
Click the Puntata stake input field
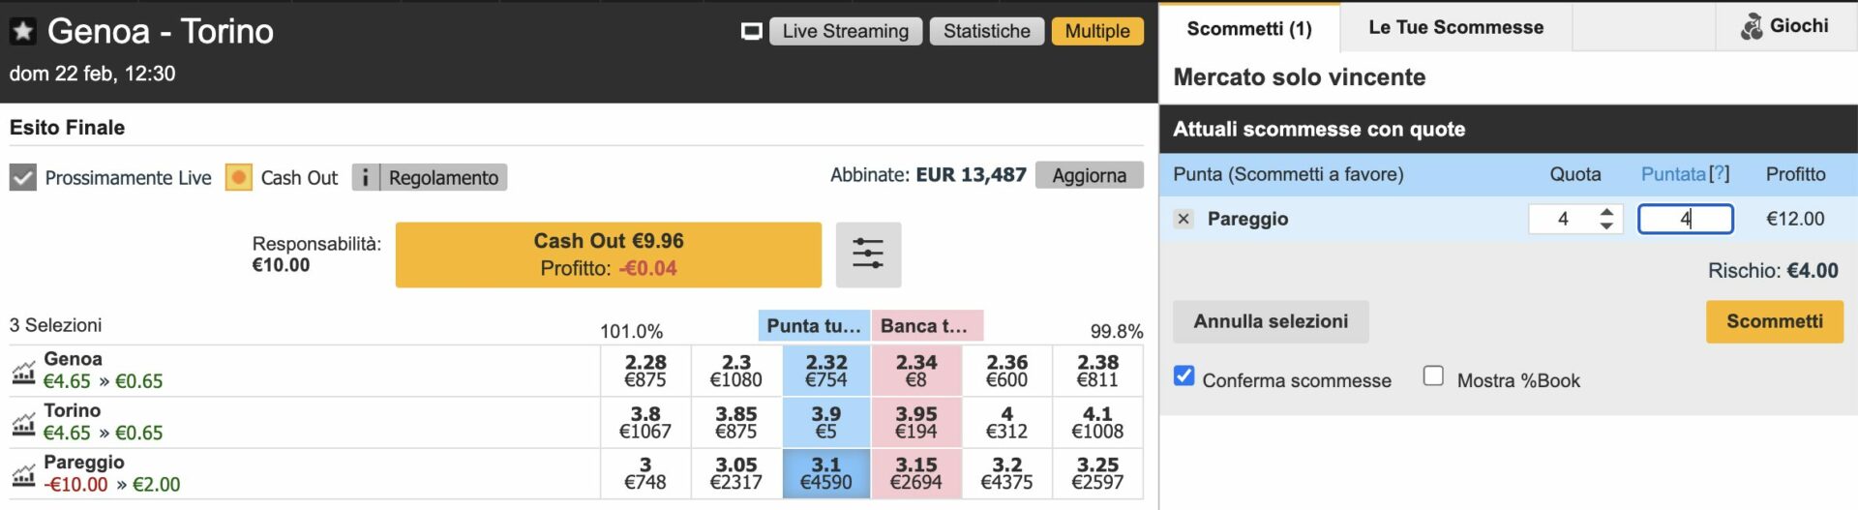(1684, 219)
